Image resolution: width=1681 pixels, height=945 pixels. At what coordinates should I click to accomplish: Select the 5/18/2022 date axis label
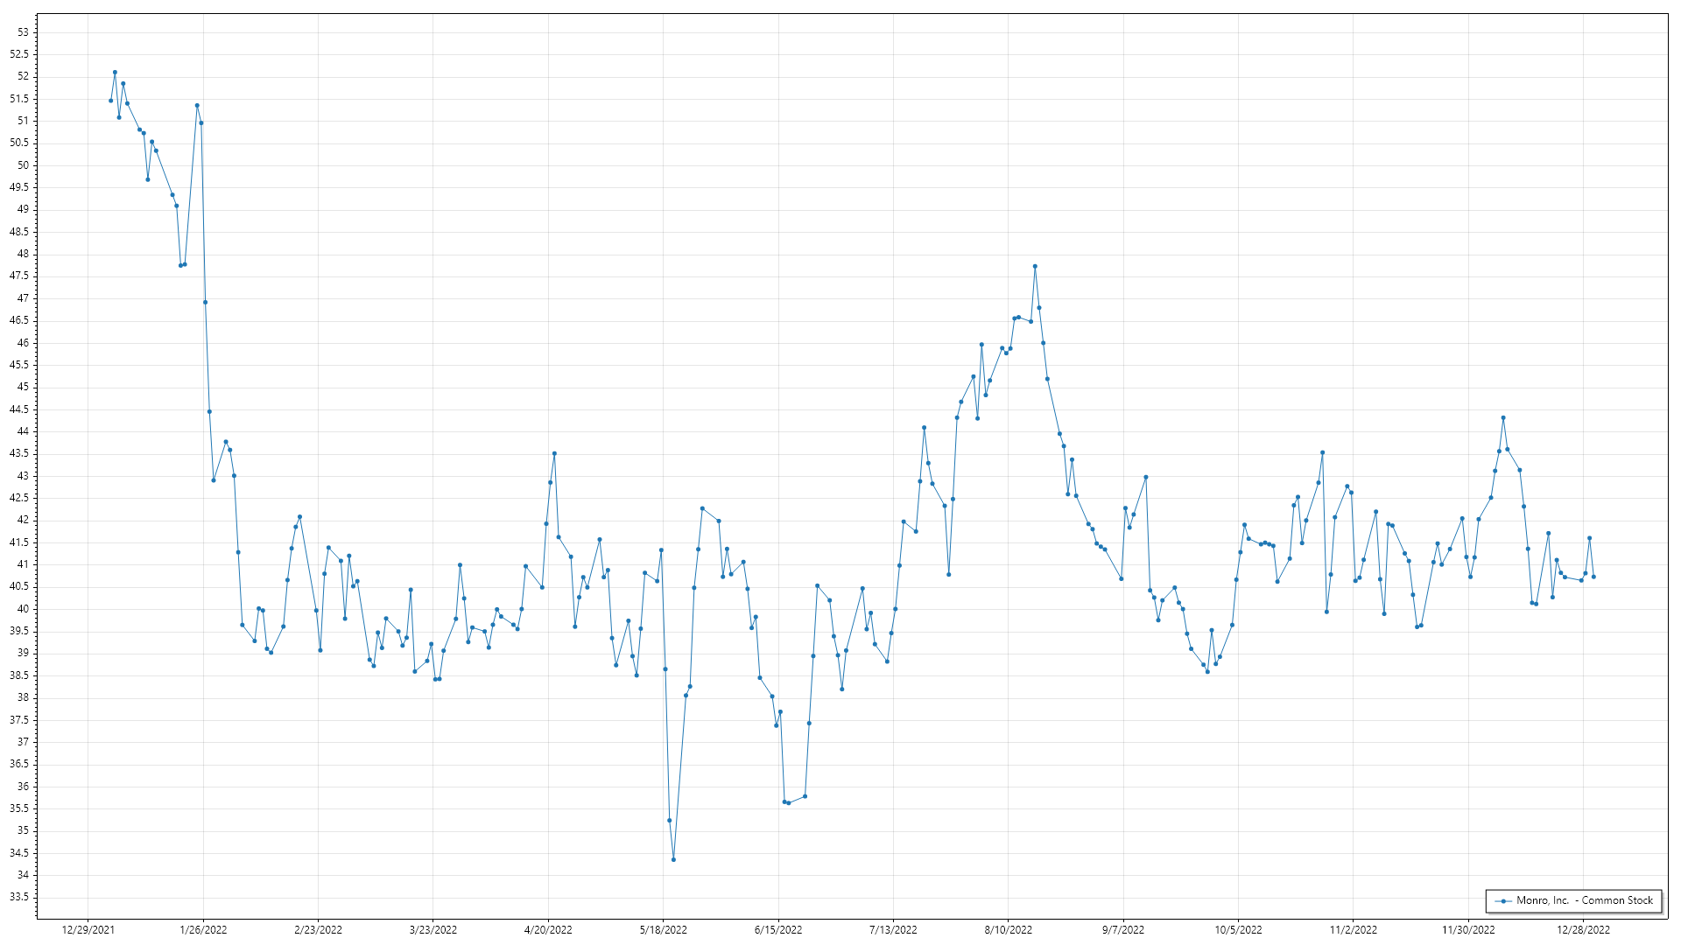(663, 930)
